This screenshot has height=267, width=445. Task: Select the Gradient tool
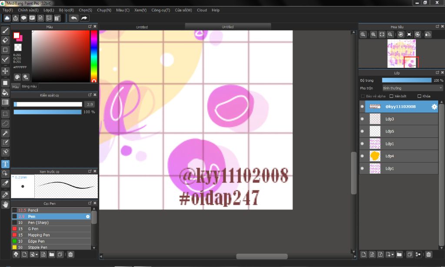tap(5, 102)
